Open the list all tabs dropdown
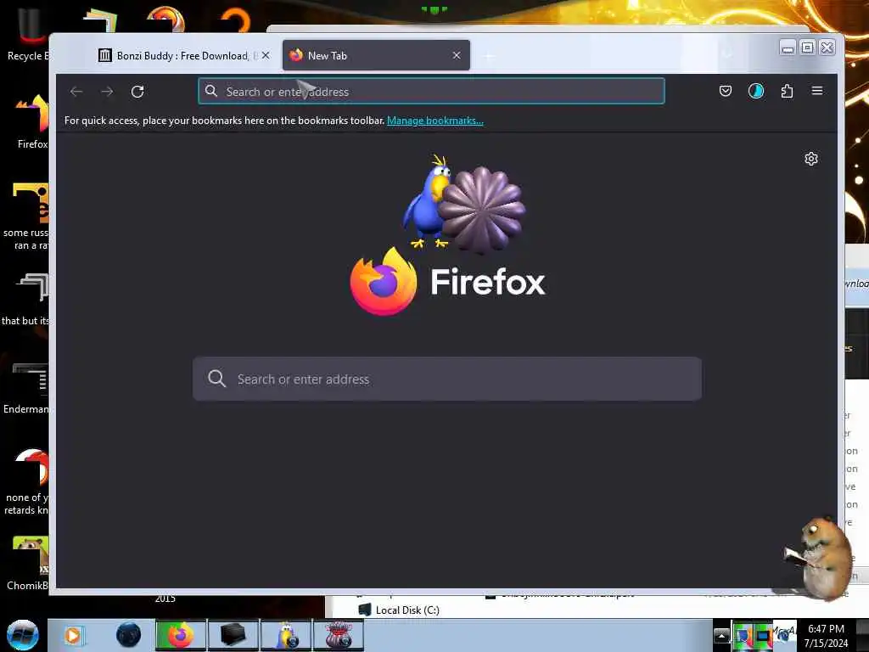The width and height of the screenshot is (869, 652). [727, 54]
